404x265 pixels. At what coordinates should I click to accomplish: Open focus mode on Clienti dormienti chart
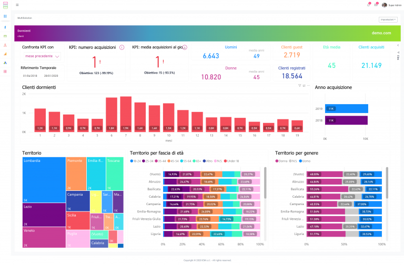(x=304, y=86)
